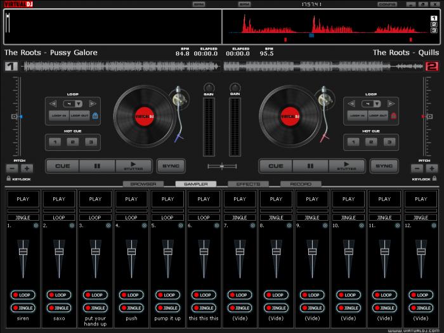The image size is (444, 333).
Task: Decrease pitch with the right deck minus button
Action: [417, 168]
